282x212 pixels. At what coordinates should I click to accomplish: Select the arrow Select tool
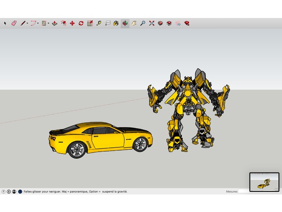click(5, 23)
